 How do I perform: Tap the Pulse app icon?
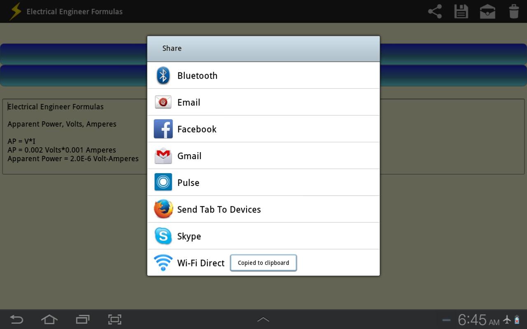(x=163, y=182)
